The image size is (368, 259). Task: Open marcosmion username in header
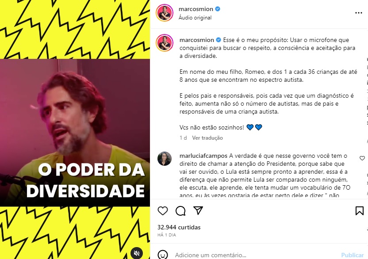196,9
